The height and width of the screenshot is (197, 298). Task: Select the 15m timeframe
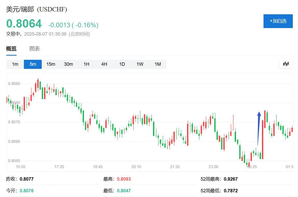point(51,64)
